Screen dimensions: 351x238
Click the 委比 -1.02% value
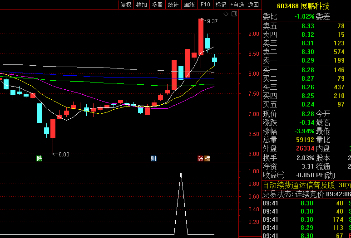(304, 16)
